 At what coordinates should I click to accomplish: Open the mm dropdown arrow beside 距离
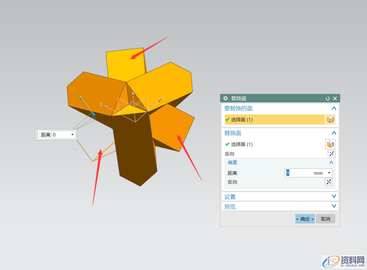pyautogui.click(x=329, y=173)
